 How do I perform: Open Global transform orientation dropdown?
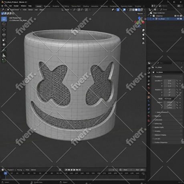(67, 10)
